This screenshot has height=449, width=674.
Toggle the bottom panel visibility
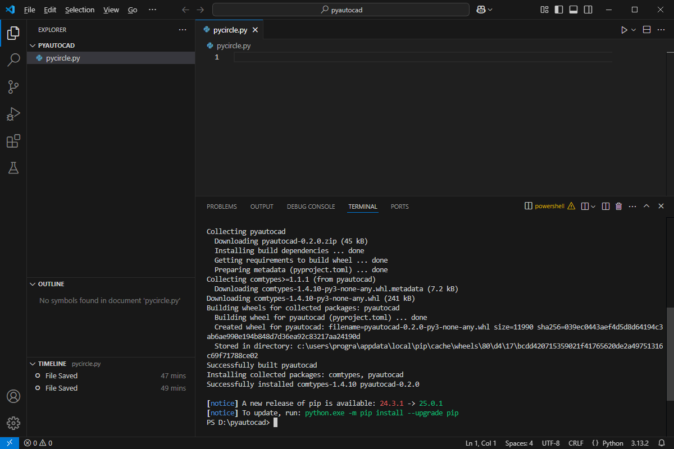tap(573, 10)
